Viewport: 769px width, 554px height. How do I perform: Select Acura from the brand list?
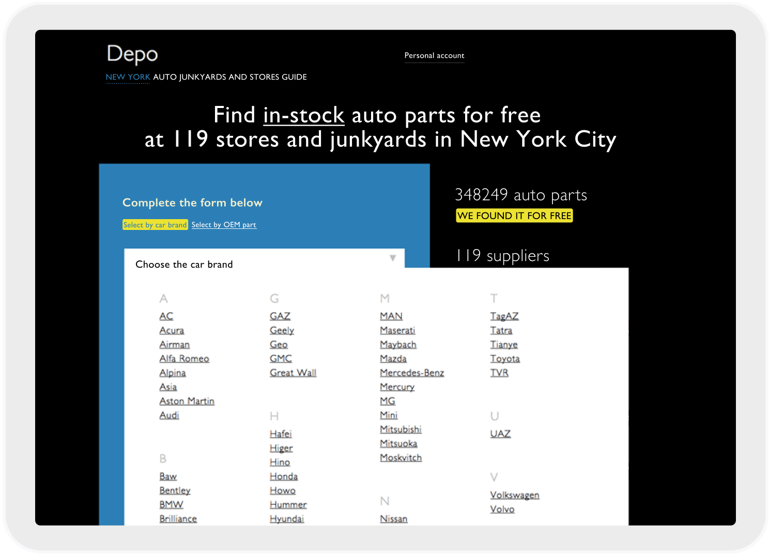[172, 330]
